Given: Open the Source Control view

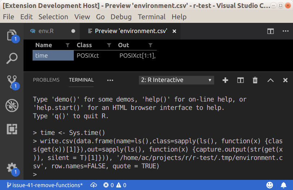Looking at the screenshot, I should [12, 82].
